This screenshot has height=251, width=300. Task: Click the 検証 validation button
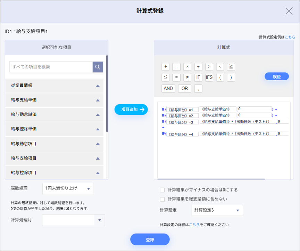pyautogui.click(x=276, y=76)
